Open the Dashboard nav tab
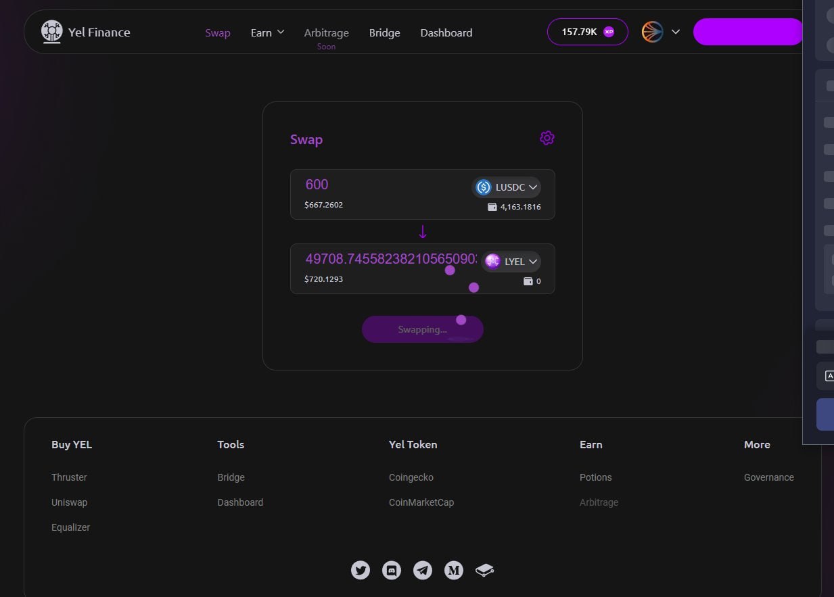834x597 pixels. (x=446, y=32)
